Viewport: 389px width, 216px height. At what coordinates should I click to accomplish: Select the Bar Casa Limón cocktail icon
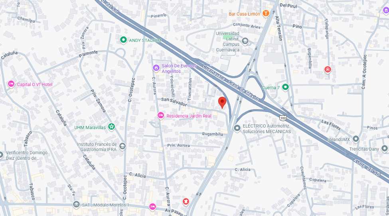(266, 14)
